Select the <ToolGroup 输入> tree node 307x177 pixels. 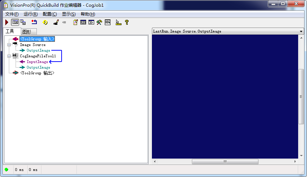point(37,39)
